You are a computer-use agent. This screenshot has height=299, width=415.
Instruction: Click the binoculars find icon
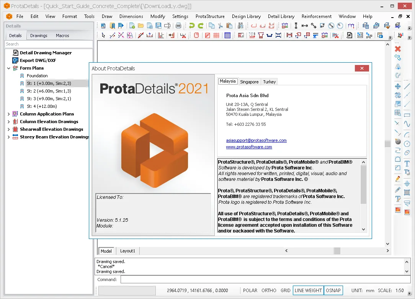(240, 26)
